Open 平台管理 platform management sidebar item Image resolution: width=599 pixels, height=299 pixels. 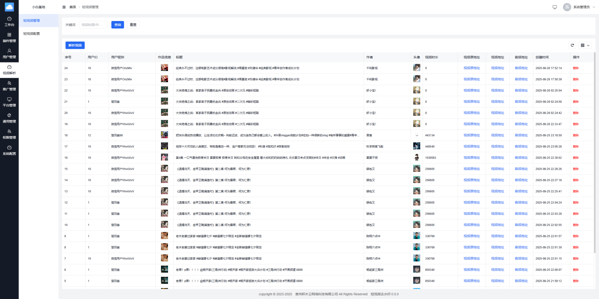point(9,102)
